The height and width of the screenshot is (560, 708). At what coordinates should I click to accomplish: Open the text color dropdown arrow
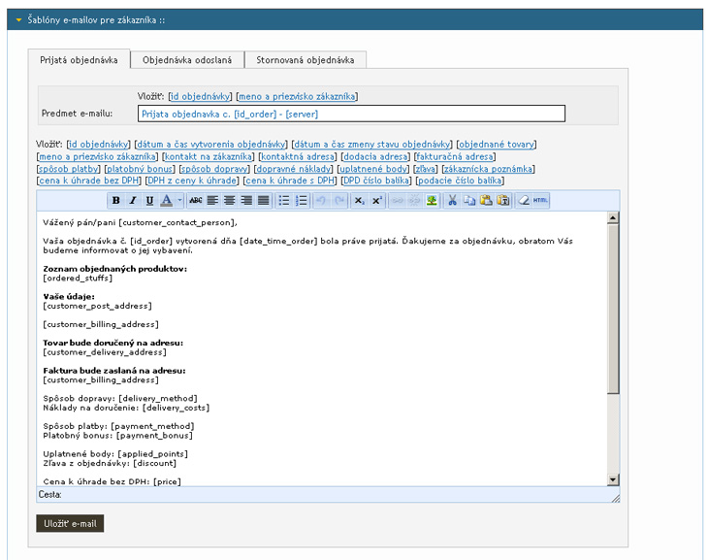(179, 201)
